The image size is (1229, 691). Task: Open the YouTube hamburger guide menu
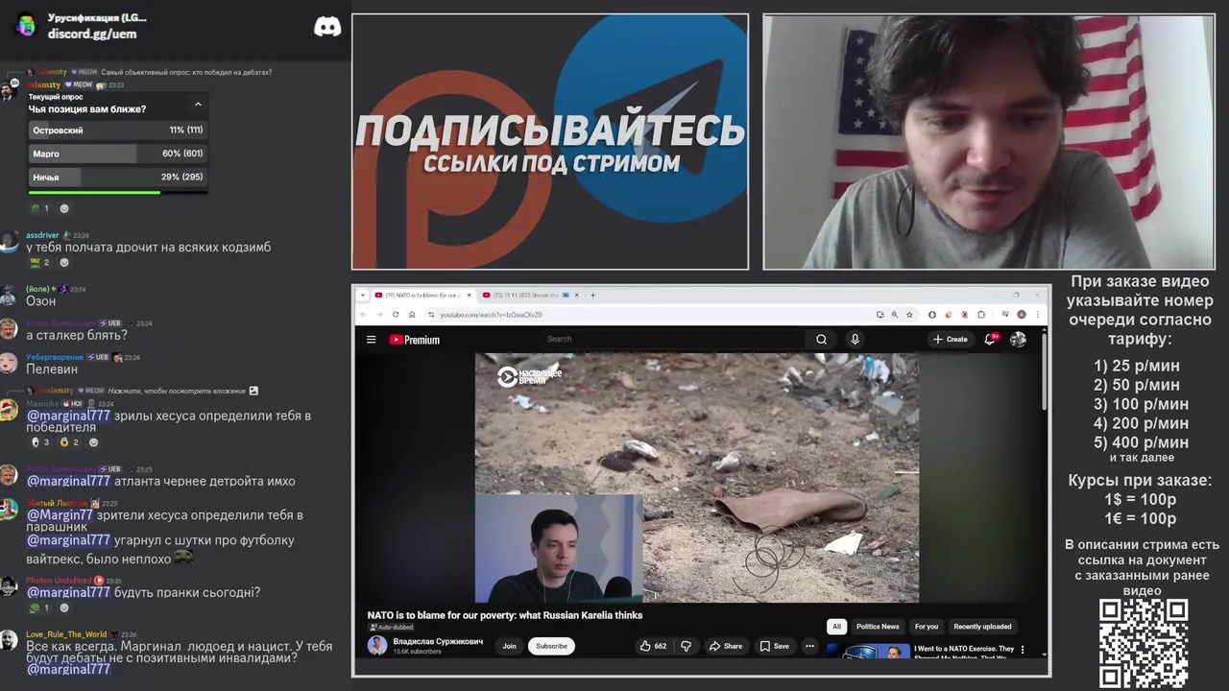click(371, 339)
